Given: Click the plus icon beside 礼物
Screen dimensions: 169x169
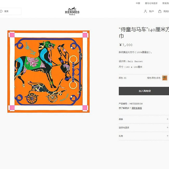Looking at the screenshot, I should pyautogui.click(x=167, y=136).
